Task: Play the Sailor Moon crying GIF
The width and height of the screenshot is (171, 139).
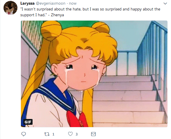Action: (94, 74)
